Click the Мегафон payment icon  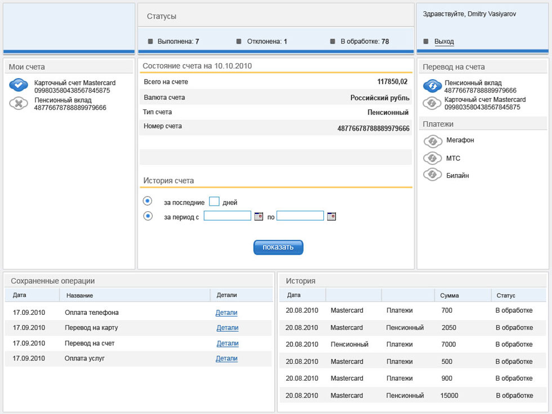point(433,141)
